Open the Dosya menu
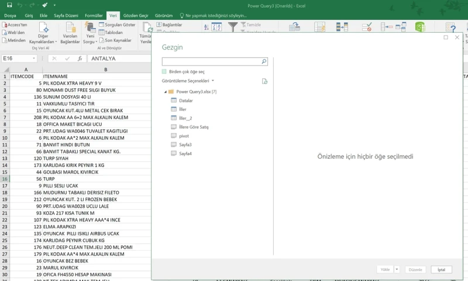The height and width of the screenshot is (281, 468). click(10, 16)
